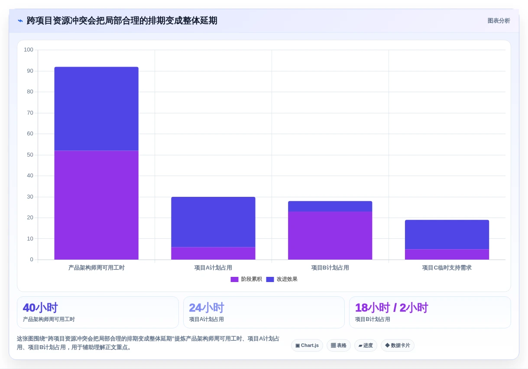
Task: Click card caption 产品架构师周可用工时 under 40小时
Action: point(49,320)
